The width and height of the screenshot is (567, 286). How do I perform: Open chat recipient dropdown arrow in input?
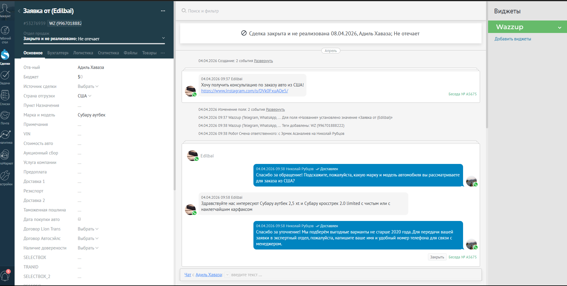[x=227, y=275]
